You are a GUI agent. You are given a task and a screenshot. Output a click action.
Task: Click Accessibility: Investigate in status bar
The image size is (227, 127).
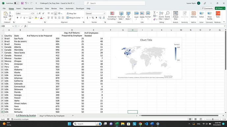[20, 119]
